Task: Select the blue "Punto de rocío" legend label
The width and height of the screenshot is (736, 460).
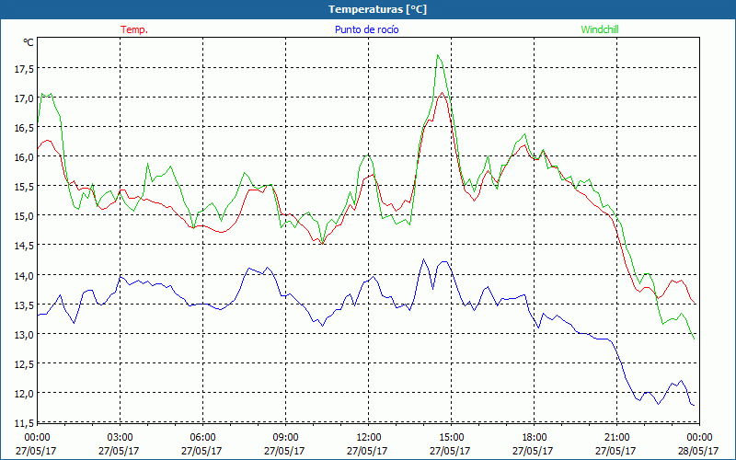Action: click(x=366, y=29)
